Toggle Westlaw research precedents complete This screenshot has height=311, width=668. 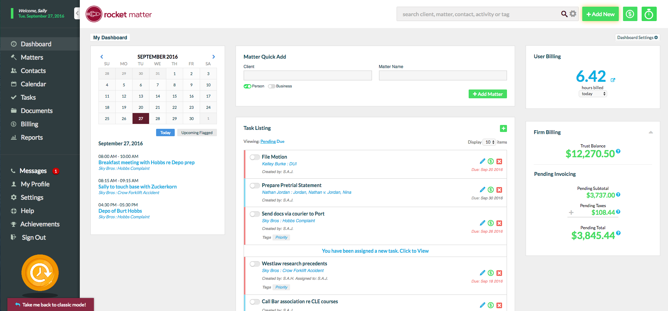pos(255,264)
